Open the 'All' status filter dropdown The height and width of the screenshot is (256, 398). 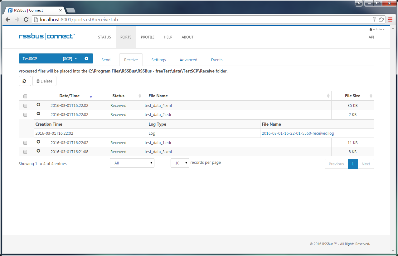tap(132, 163)
